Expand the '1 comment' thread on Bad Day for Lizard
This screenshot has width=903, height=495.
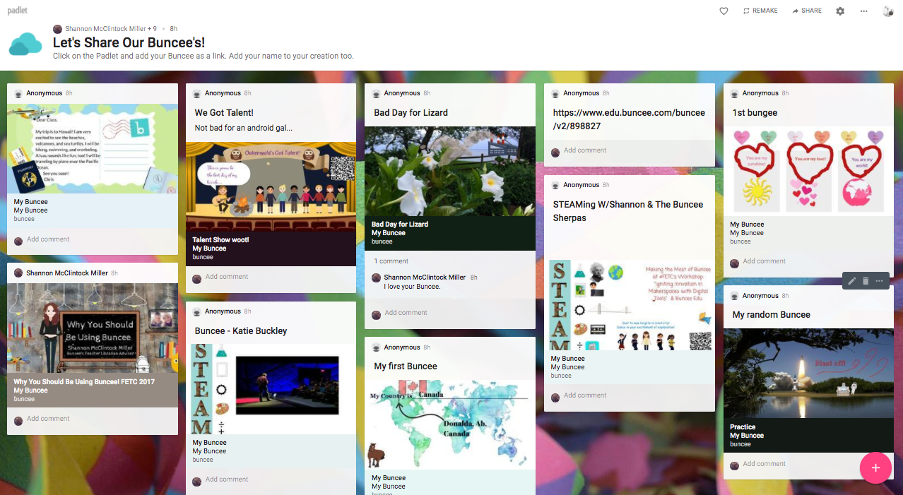tap(391, 261)
